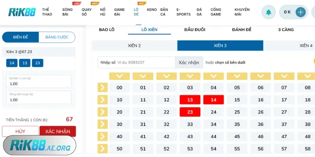Click the plus deposit icon
The image size is (315, 157).
pyautogui.click(x=300, y=12)
